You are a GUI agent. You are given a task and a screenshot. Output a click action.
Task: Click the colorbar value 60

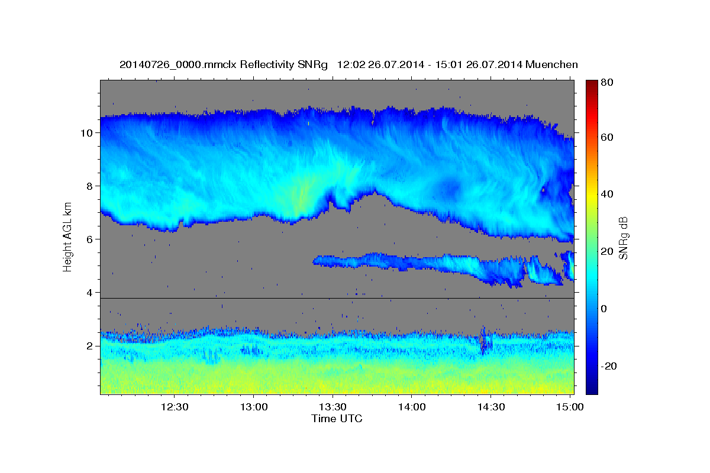coord(606,137)
